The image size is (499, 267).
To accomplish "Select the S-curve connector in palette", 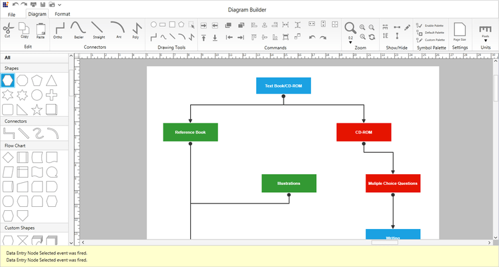I will [x=38, y=133].
